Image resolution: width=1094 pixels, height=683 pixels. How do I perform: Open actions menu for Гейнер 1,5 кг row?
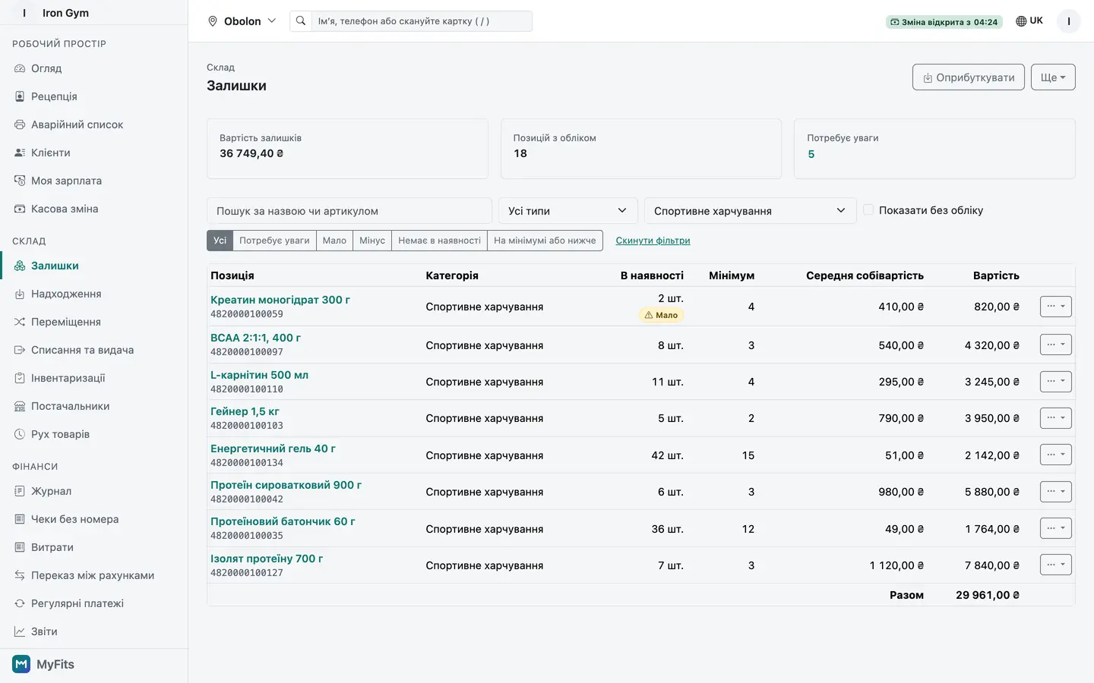pos(1055,417)
